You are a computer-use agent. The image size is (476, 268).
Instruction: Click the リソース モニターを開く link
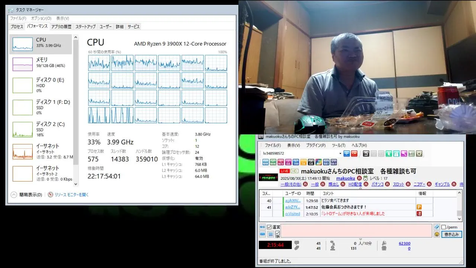(x=72, y=195)
